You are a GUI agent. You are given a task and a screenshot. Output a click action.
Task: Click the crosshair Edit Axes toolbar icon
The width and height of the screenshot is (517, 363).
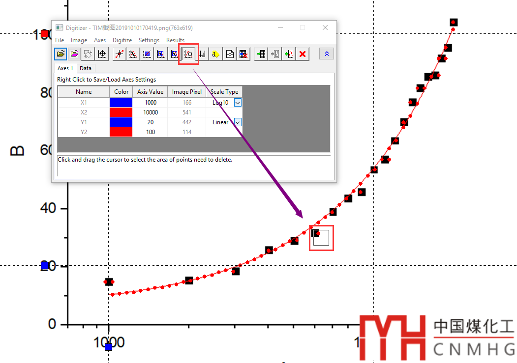(102, 54)
